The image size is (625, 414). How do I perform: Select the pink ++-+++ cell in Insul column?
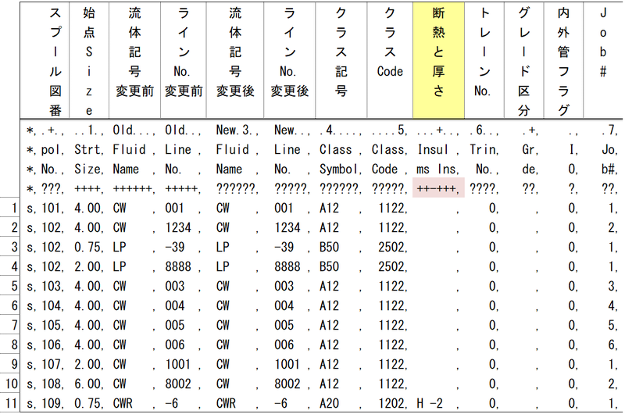(x=437, y=187)
